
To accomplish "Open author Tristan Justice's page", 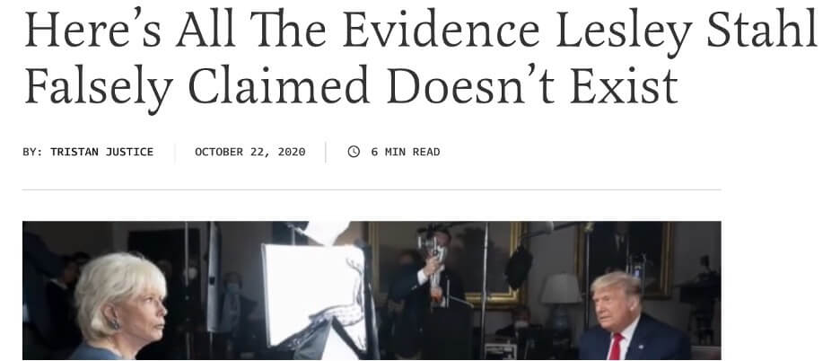I will click(101, 152).
